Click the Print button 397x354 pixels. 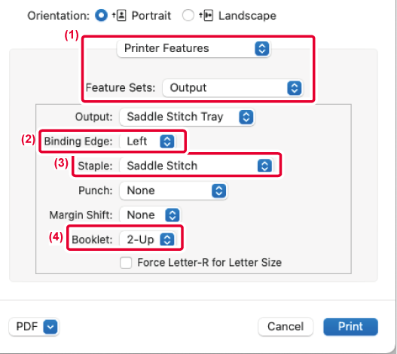click(x=350, y=327)
